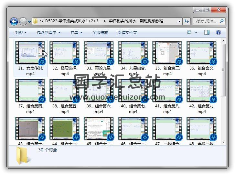Click the 新建文件夹 button
Image resolution: width=235 pixels, height=175 pixels.
coord(127,32)
